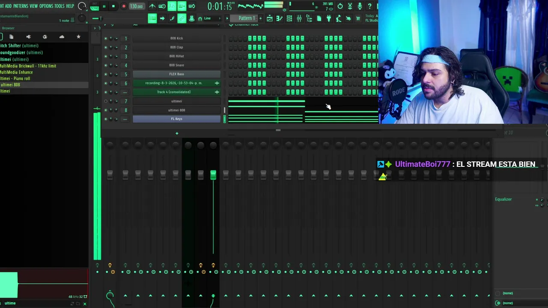Open the content library cart icon
The width and height of the screenshot is (548, 308).
point(358,18)
